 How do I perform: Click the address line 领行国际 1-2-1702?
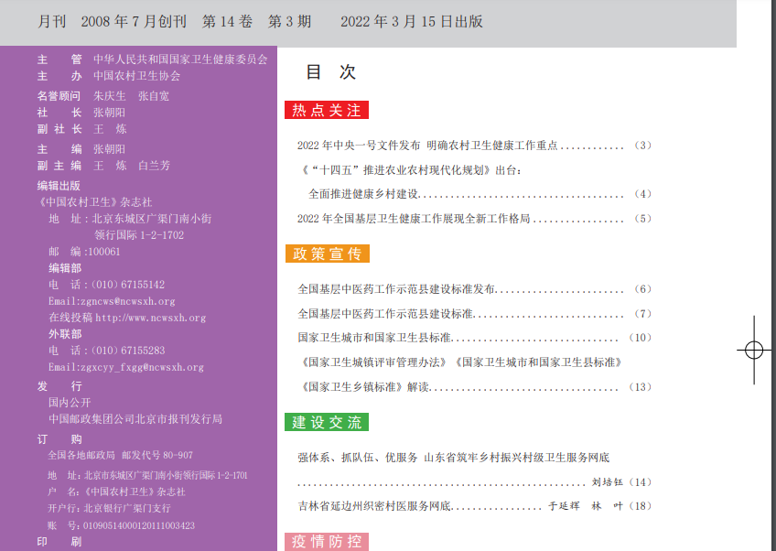139,235
